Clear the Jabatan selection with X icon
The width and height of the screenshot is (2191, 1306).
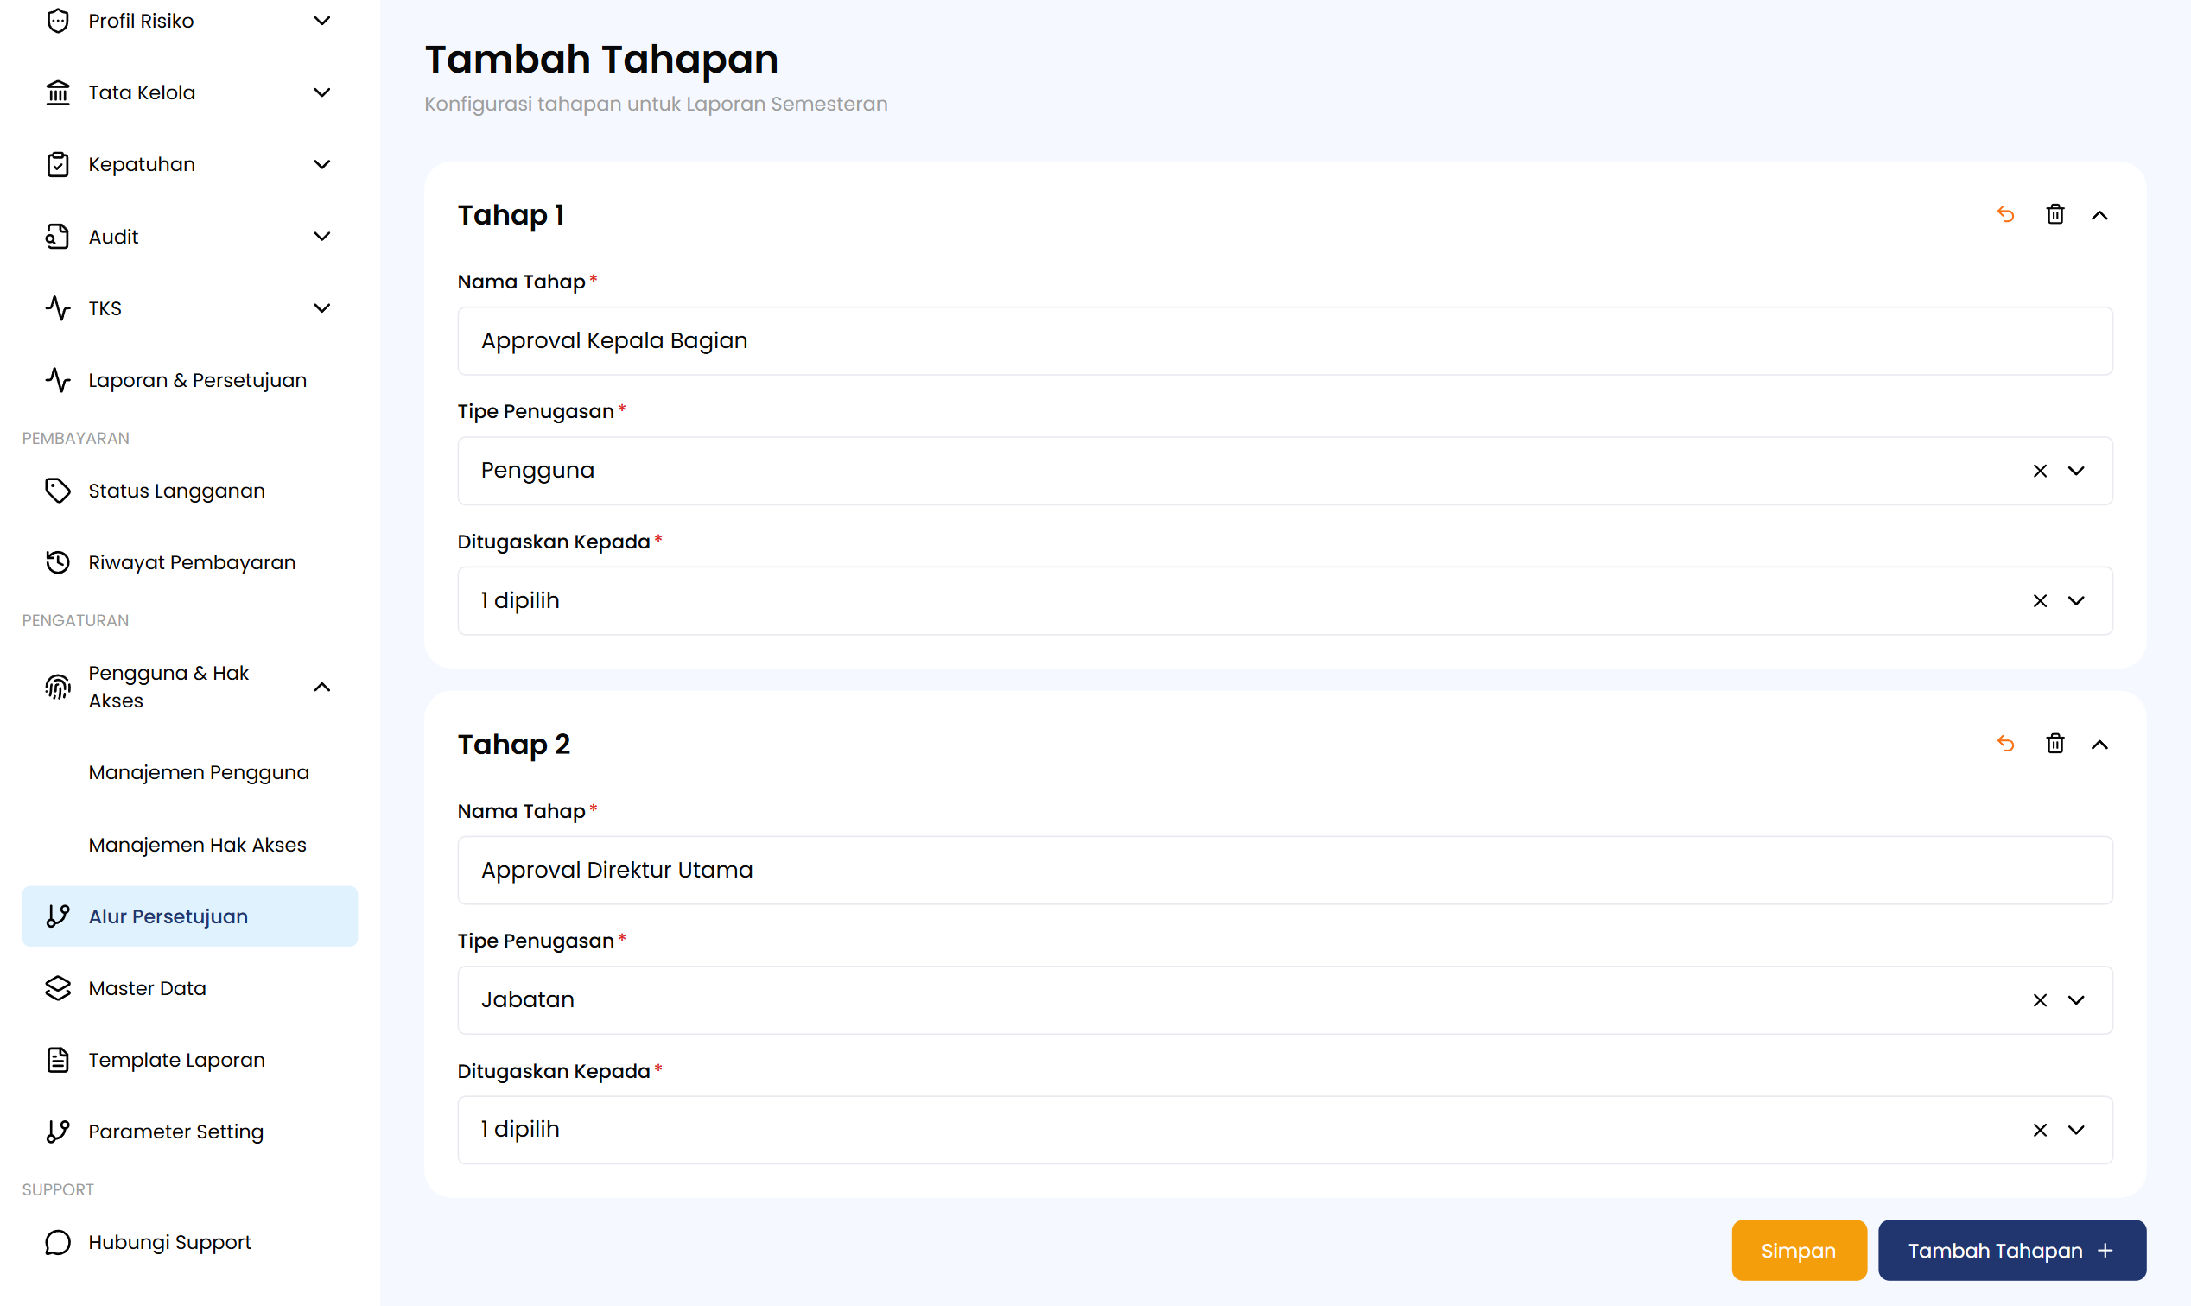click(x=2040, y=999)
